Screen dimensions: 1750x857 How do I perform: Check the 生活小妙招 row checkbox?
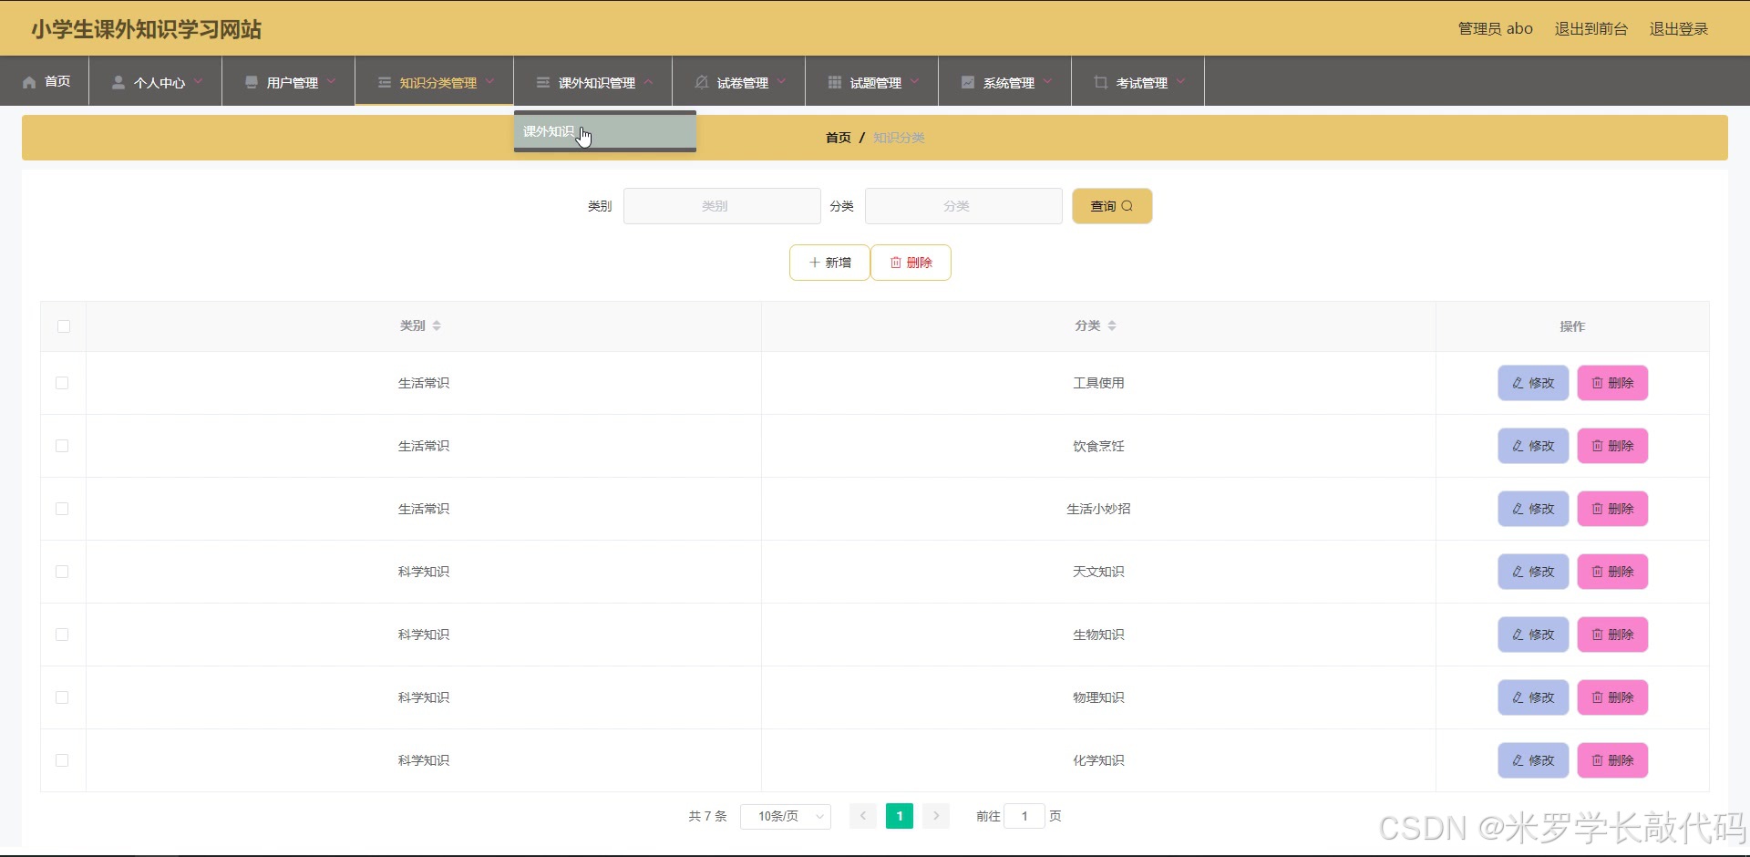(x=62, y=509)
